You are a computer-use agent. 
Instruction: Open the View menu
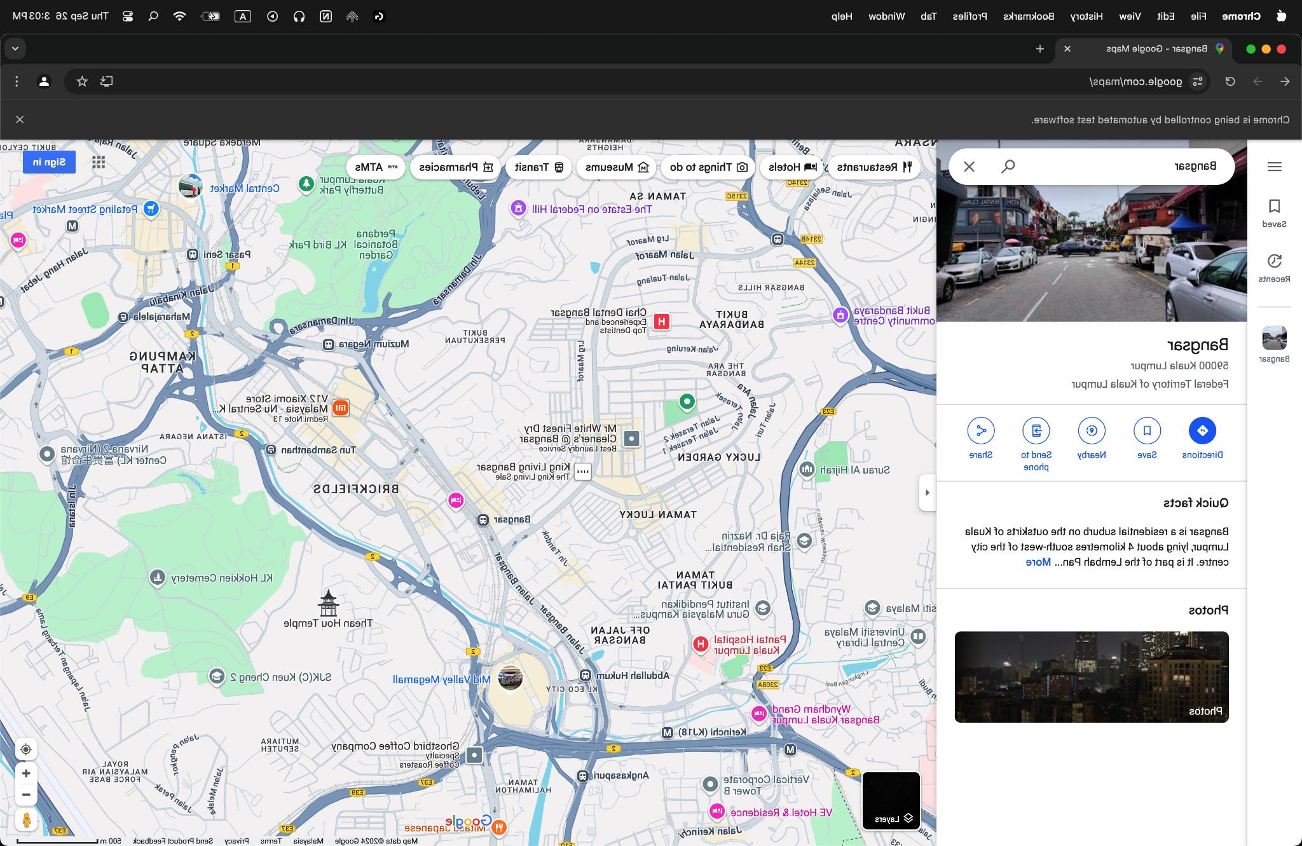1130,17
